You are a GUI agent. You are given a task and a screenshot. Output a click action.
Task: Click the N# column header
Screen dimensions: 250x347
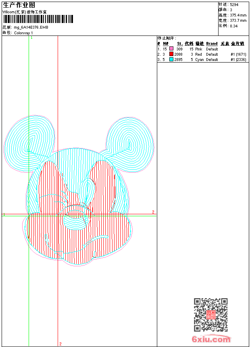(x=166, y=44)
